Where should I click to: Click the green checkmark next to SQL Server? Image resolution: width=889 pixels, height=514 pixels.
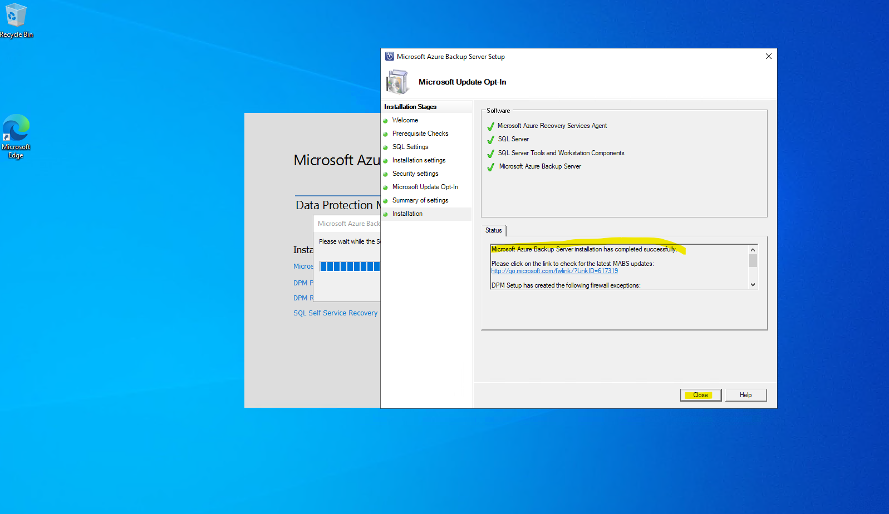tap(490, 140)
